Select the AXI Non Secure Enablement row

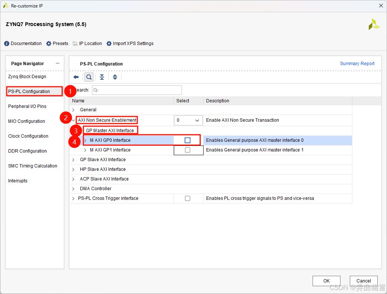tap(107, 120)
